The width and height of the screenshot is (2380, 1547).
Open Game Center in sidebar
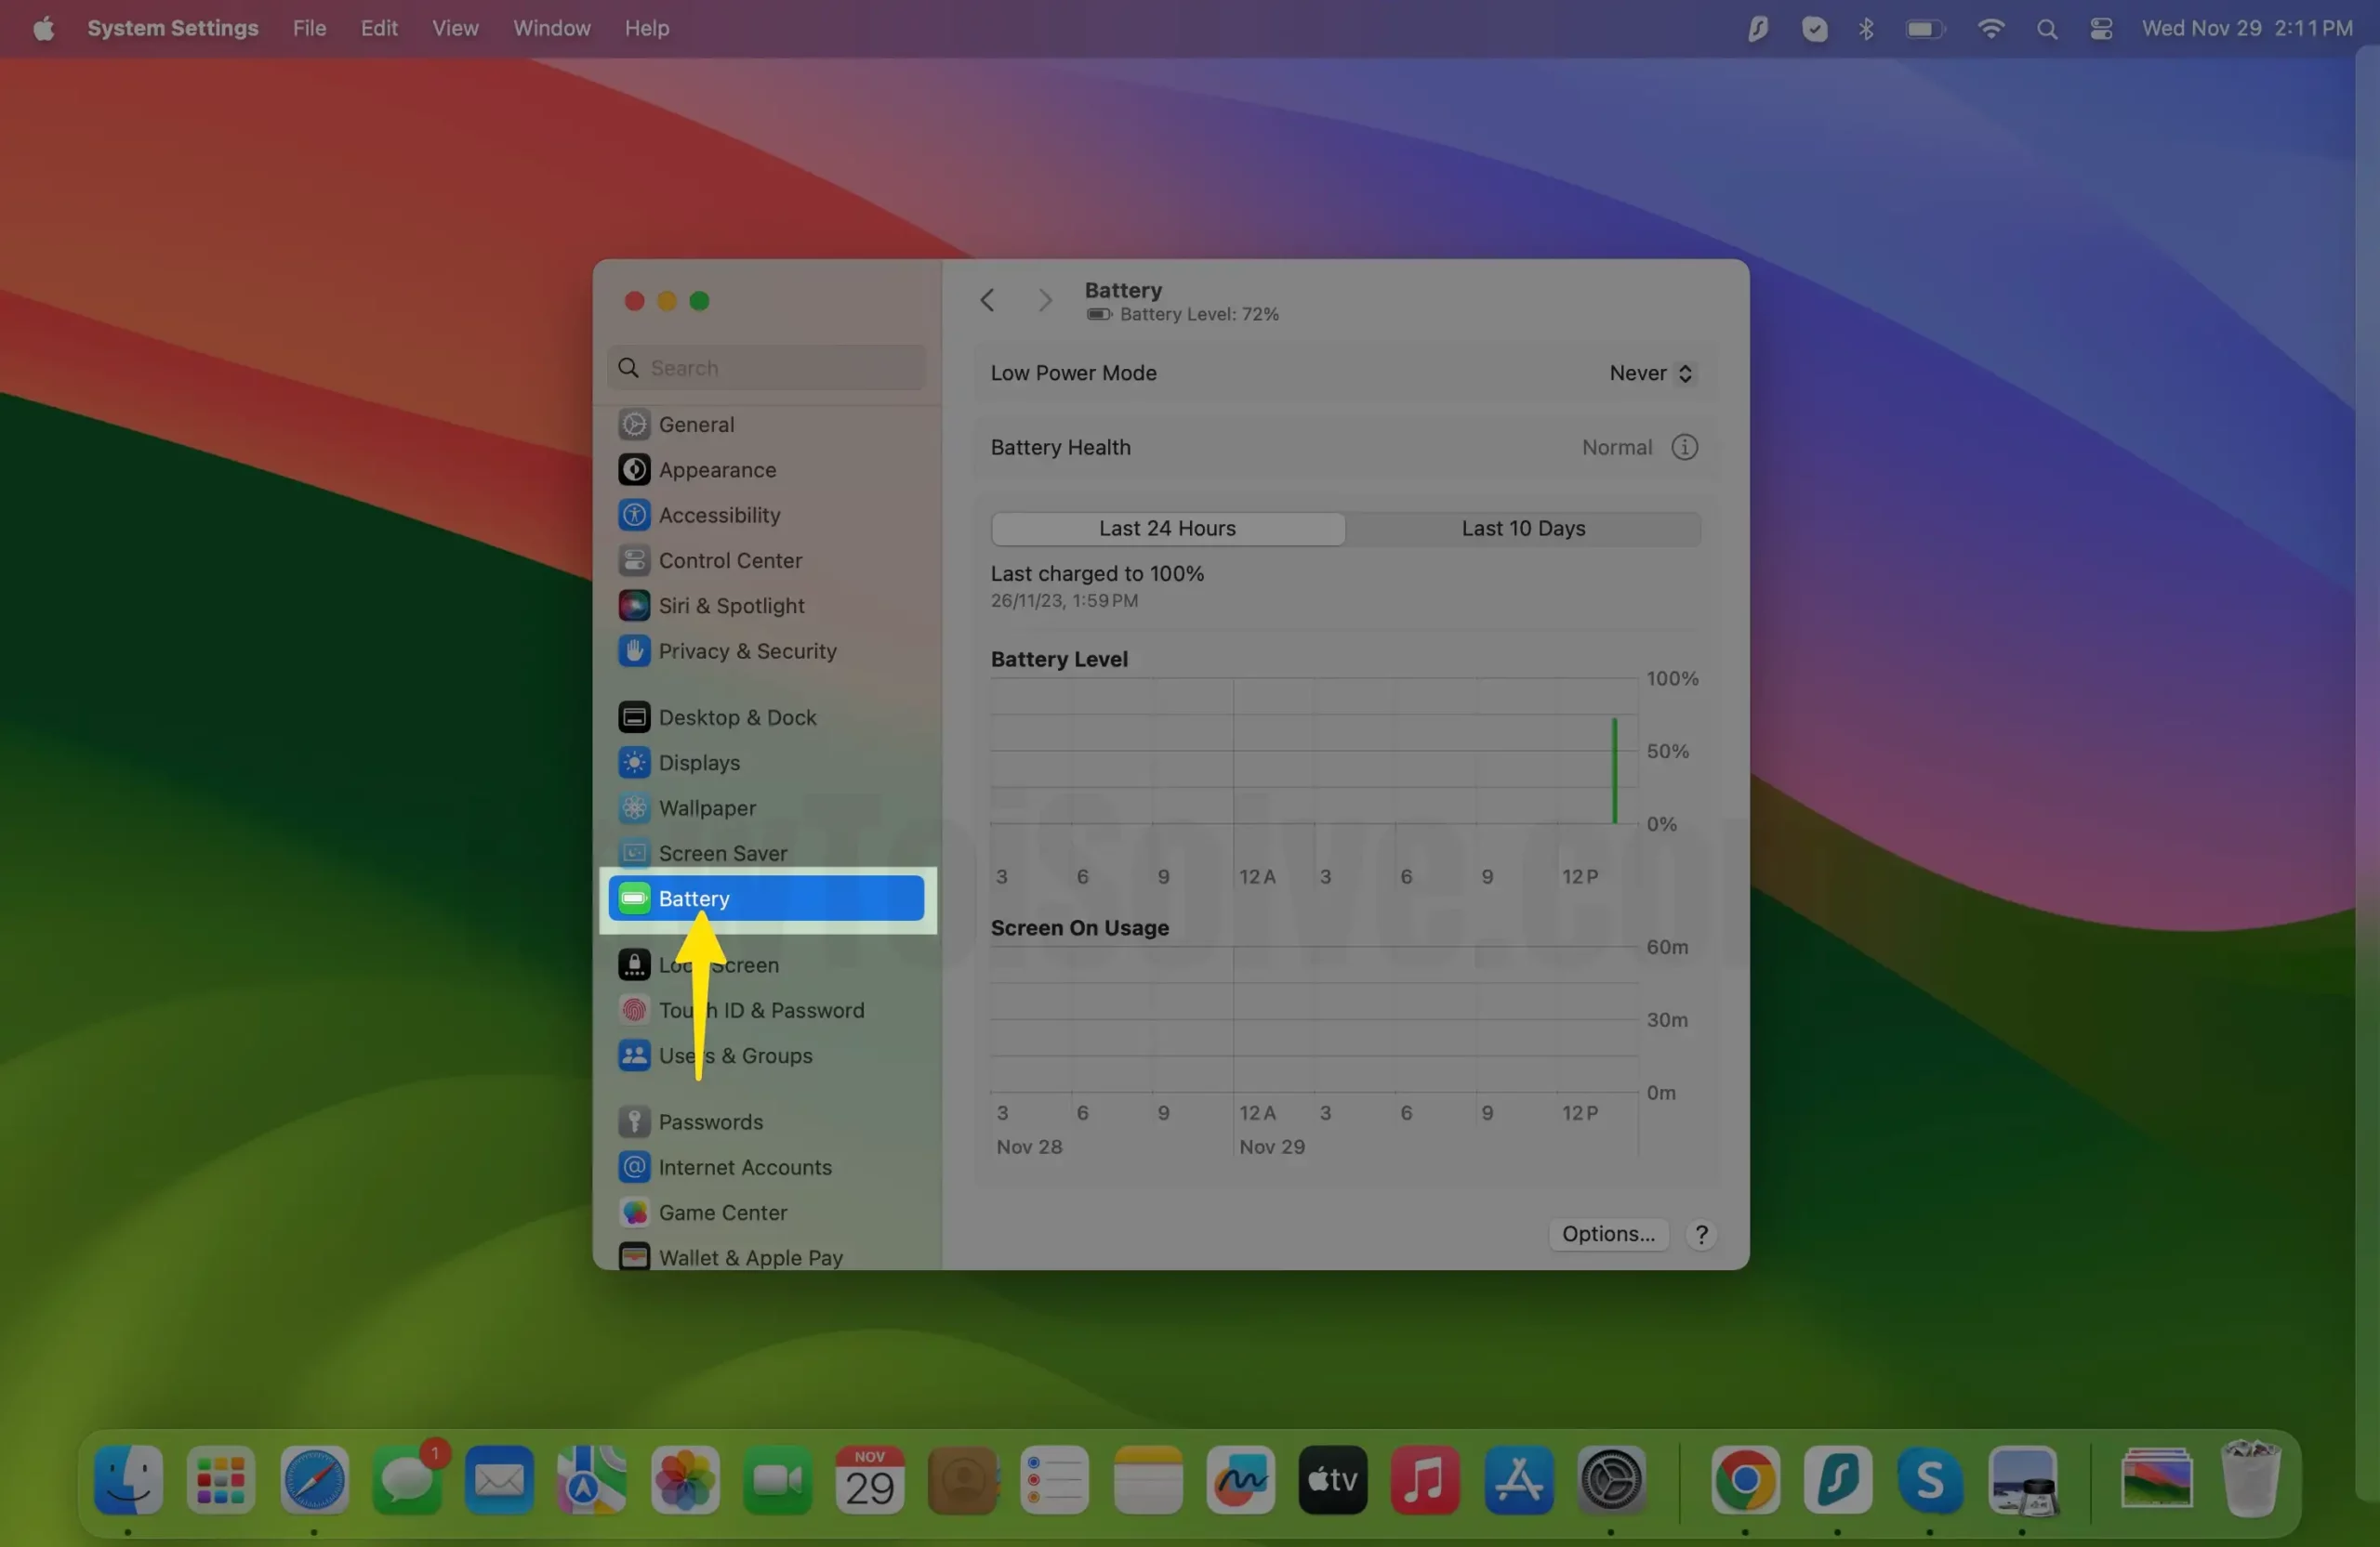[x=722, y=1213]
